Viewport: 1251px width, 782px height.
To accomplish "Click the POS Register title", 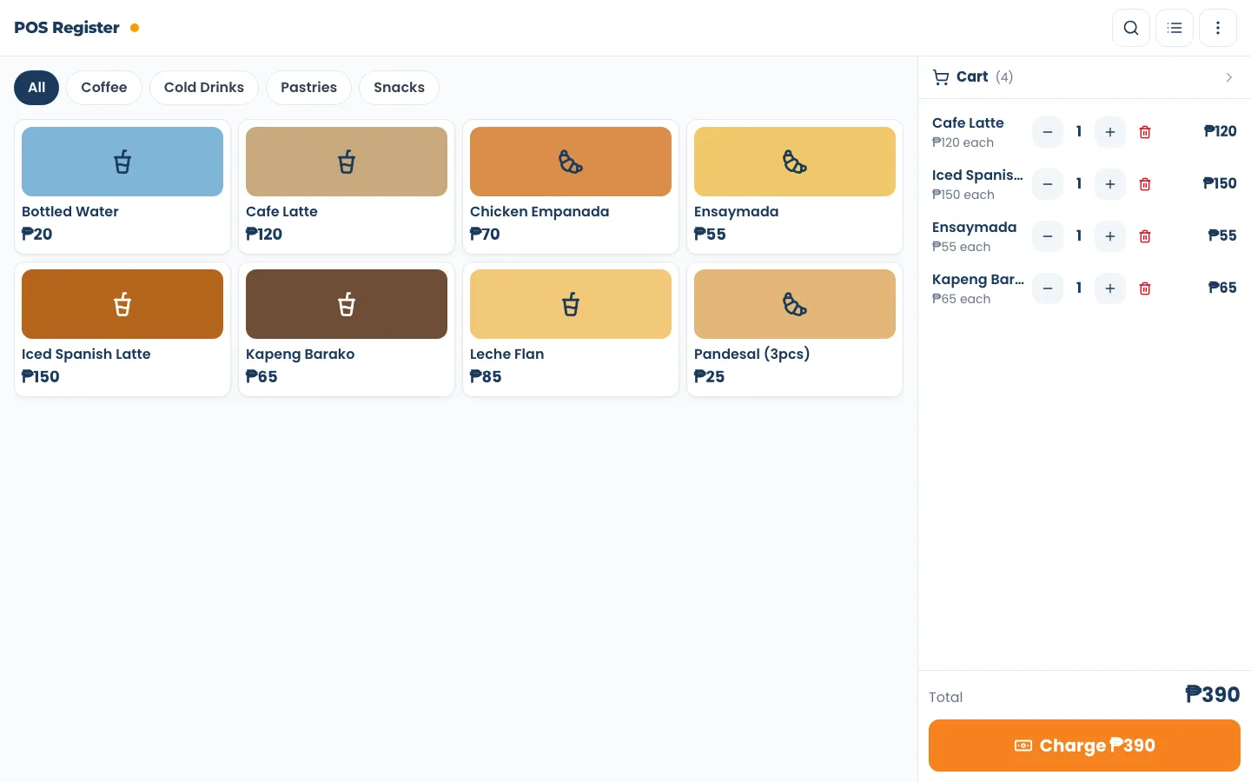I will [67, 28].
